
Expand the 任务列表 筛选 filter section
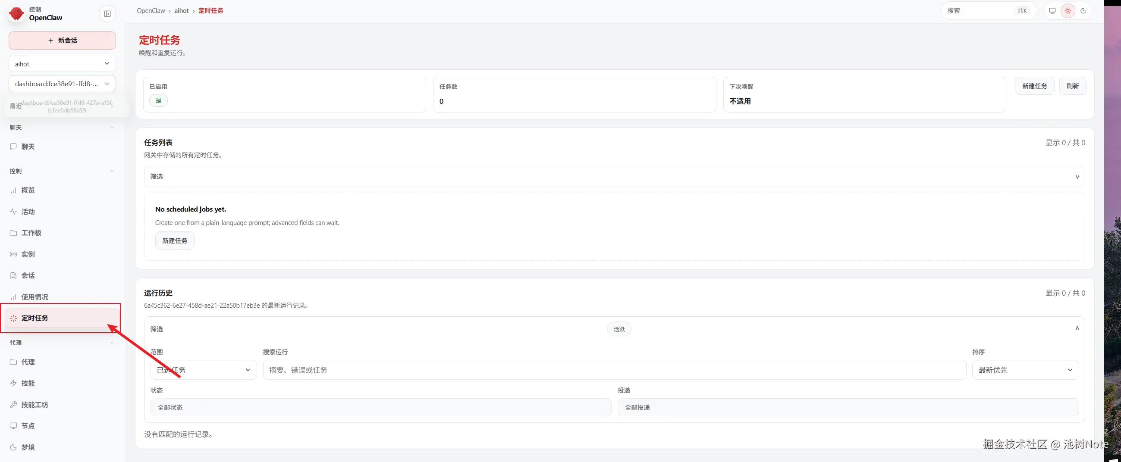click(x=614, y=176)
